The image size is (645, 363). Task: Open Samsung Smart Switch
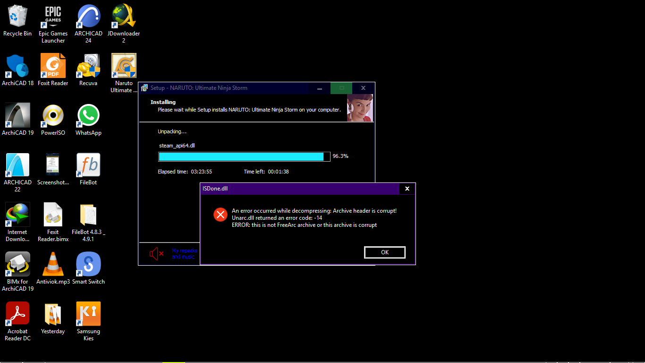88,263
